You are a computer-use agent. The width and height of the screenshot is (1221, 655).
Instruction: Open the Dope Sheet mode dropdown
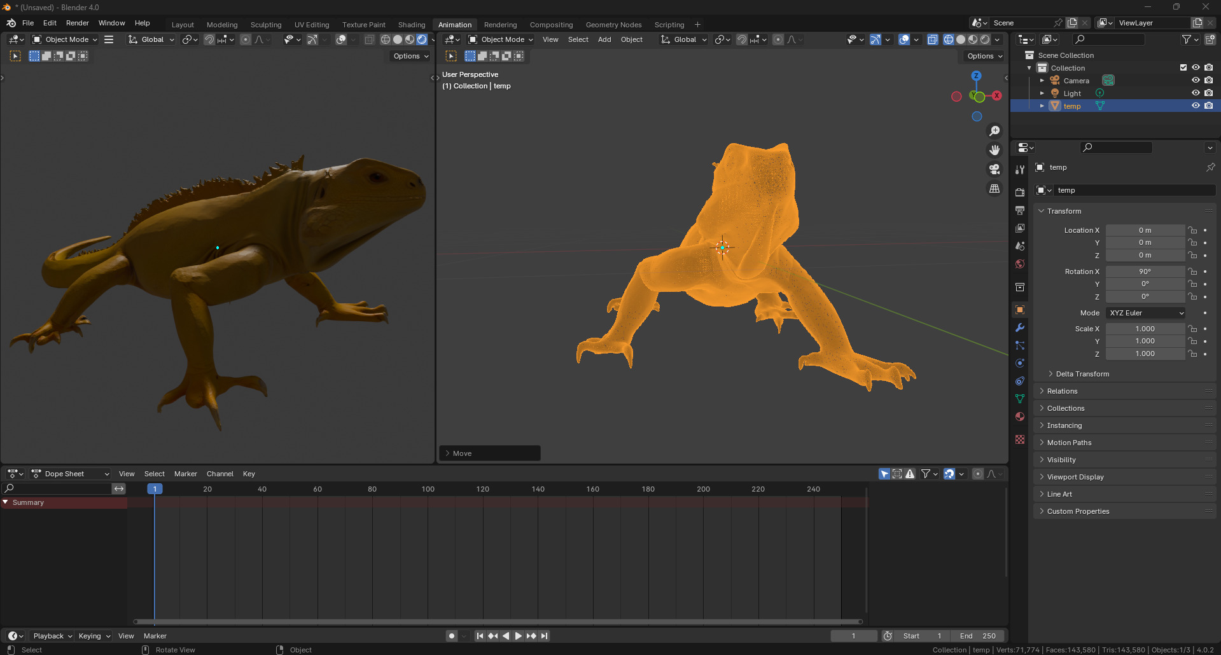click(70, 474)
